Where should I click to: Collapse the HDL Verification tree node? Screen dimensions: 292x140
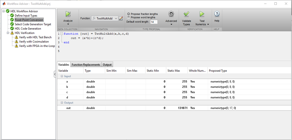[8, 33]
